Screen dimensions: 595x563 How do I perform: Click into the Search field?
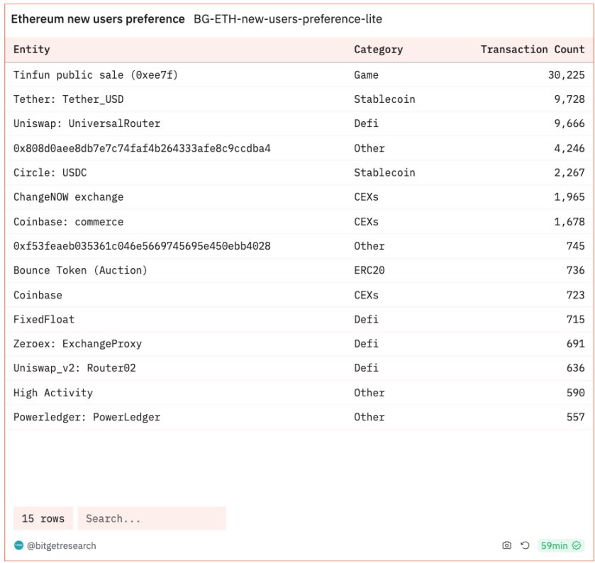[x=152, y=518]
